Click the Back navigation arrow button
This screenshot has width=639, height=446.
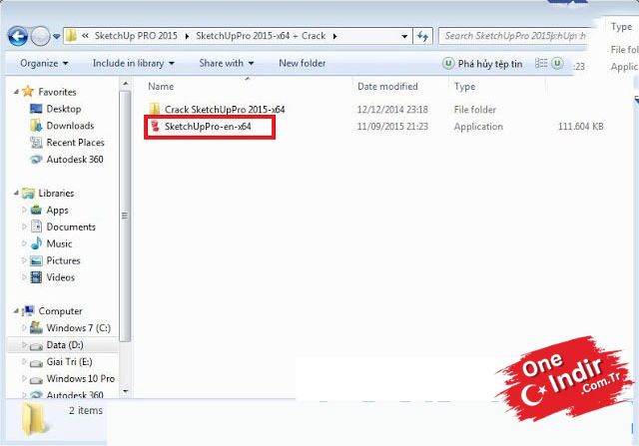pos(18,37)
